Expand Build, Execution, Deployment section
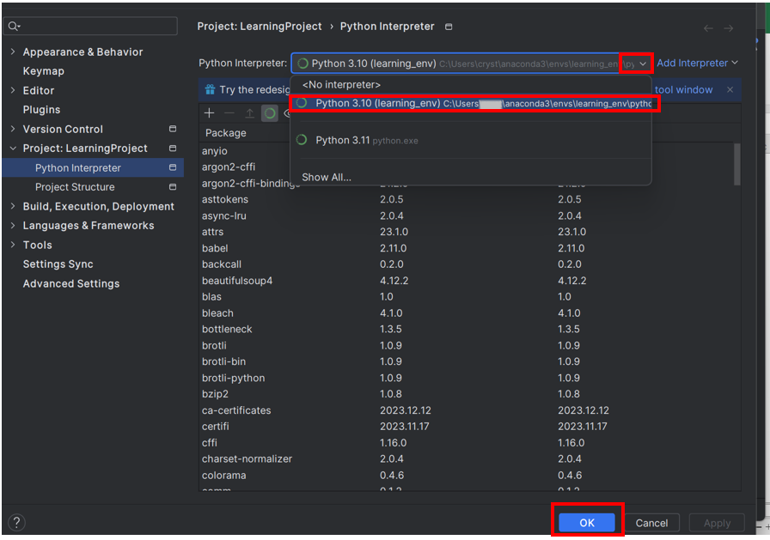Viewport: 770px width, 540px height. point(13,207)
